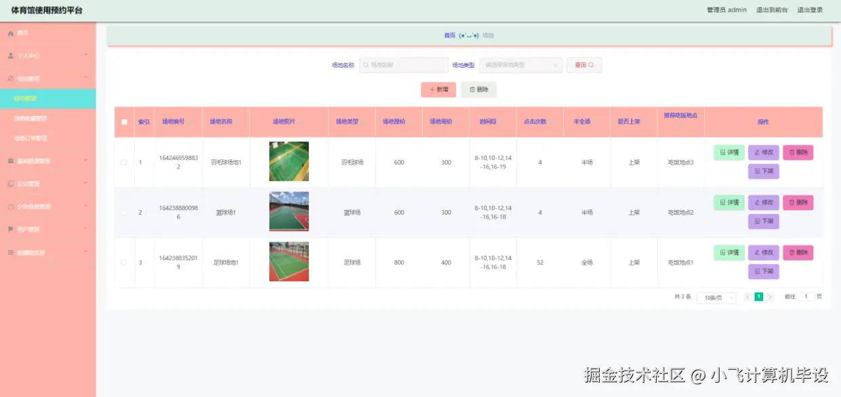Click the icon beside 论坛管理
This screenshot has height=397, width=841.
coord(11,184)
